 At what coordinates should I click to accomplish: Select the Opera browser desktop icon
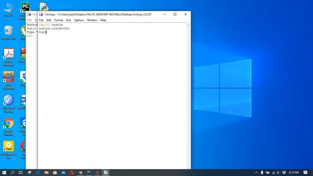tap(23, 150)
